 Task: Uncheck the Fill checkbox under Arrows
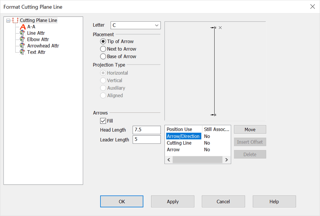(103, 121)
